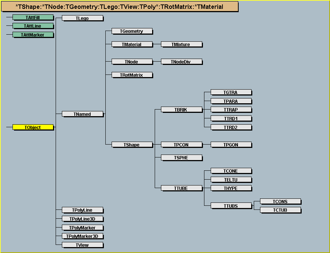Click the TLego class box
The height and width of the screenshot is (253, 330).
82,18
